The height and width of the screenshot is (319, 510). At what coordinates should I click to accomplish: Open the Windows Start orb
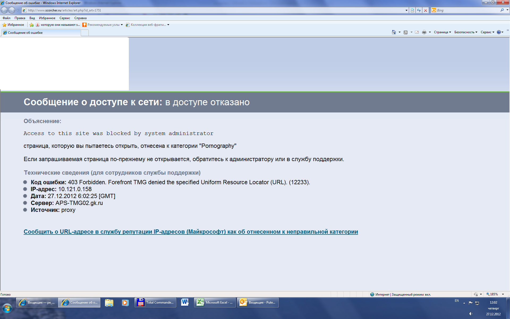coord(7,308)
